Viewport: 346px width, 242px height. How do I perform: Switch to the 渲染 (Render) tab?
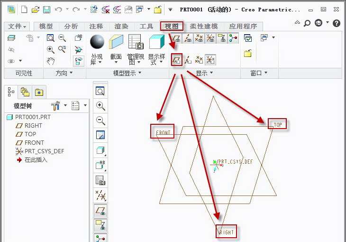pyautogui.click(x=121, y=27)
